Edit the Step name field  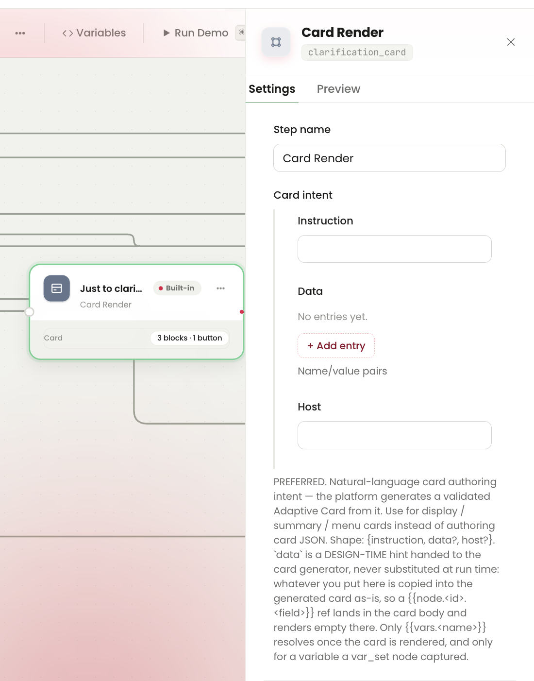click(x=389, y=158)
